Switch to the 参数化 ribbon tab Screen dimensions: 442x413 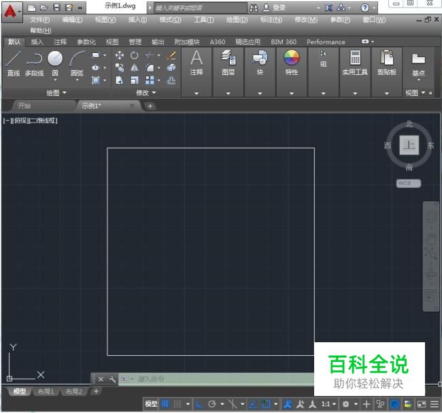click(x=86, y=42)
